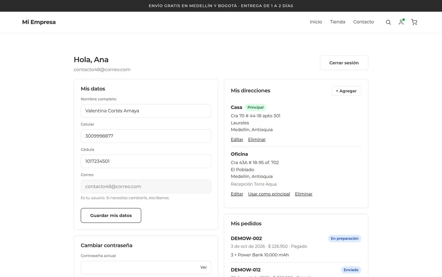Open the Tienda menu item
The image size is (442, 277).
point(337,22)
